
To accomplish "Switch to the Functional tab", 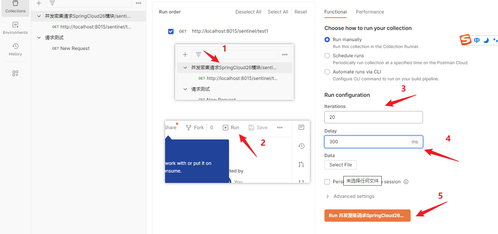I will 335,12.
